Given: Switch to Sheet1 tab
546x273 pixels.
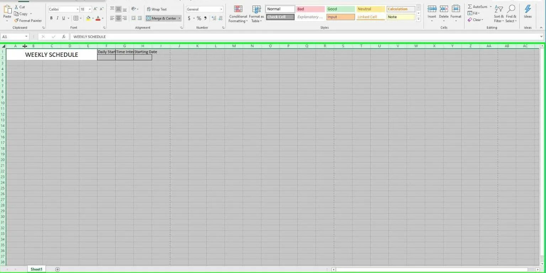Looking at the screenshot, I should 36,269.
